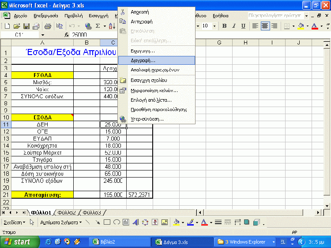This screenshot has width=331, height=248.
Task: Open AutoSum dropdown arrow
Action: point(105,26)
